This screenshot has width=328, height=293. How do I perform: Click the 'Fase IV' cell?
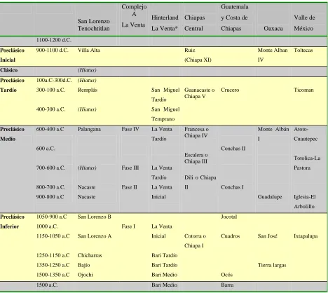point(130,129)
